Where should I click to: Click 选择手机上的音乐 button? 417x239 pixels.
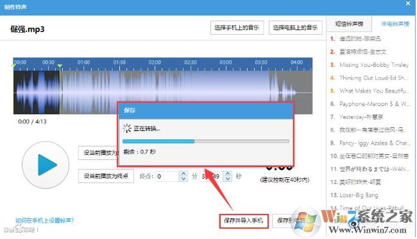coord(237,28)
